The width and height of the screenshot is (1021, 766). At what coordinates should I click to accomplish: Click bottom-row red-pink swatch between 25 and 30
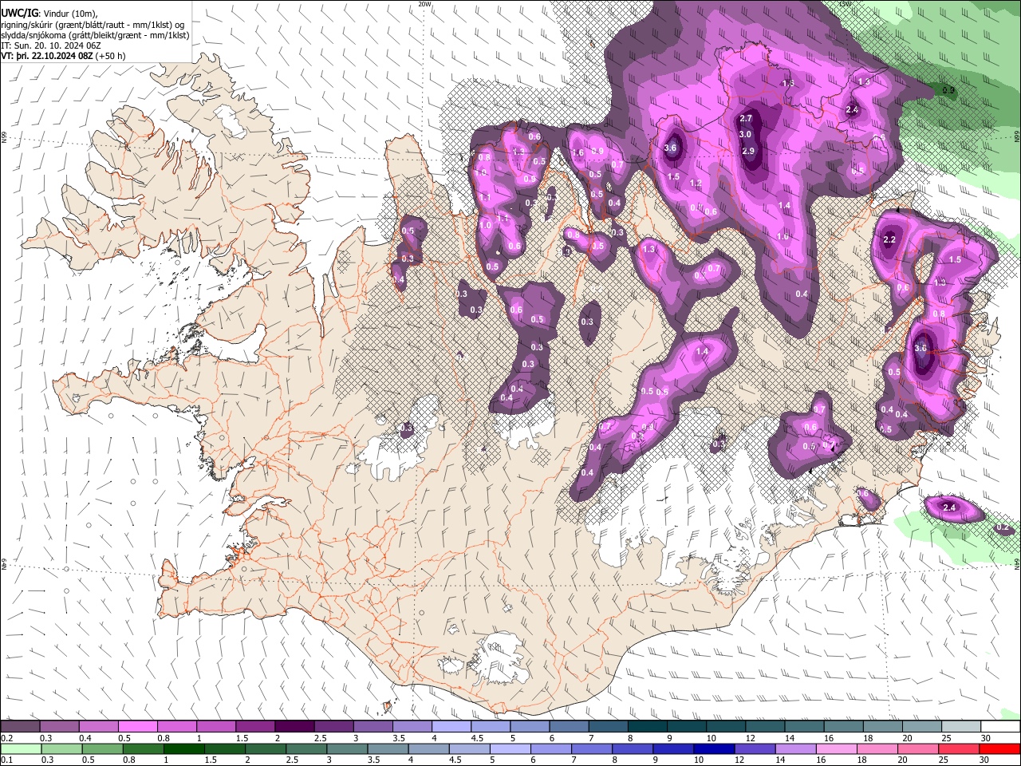click(x=958, y=749)
